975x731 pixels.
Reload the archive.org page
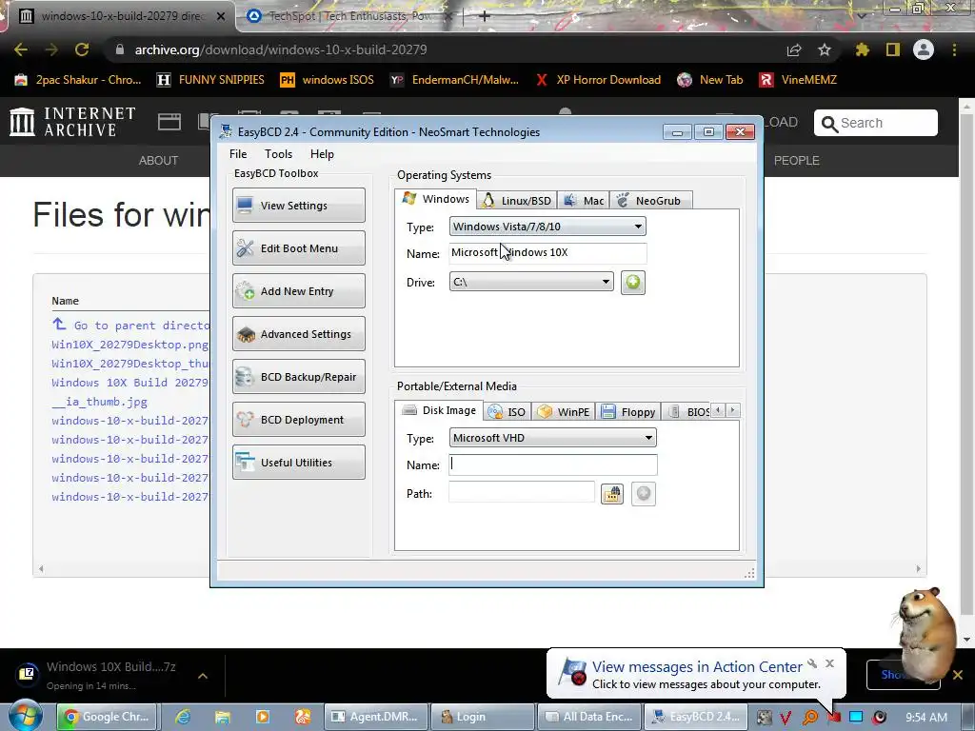(82, 49)
